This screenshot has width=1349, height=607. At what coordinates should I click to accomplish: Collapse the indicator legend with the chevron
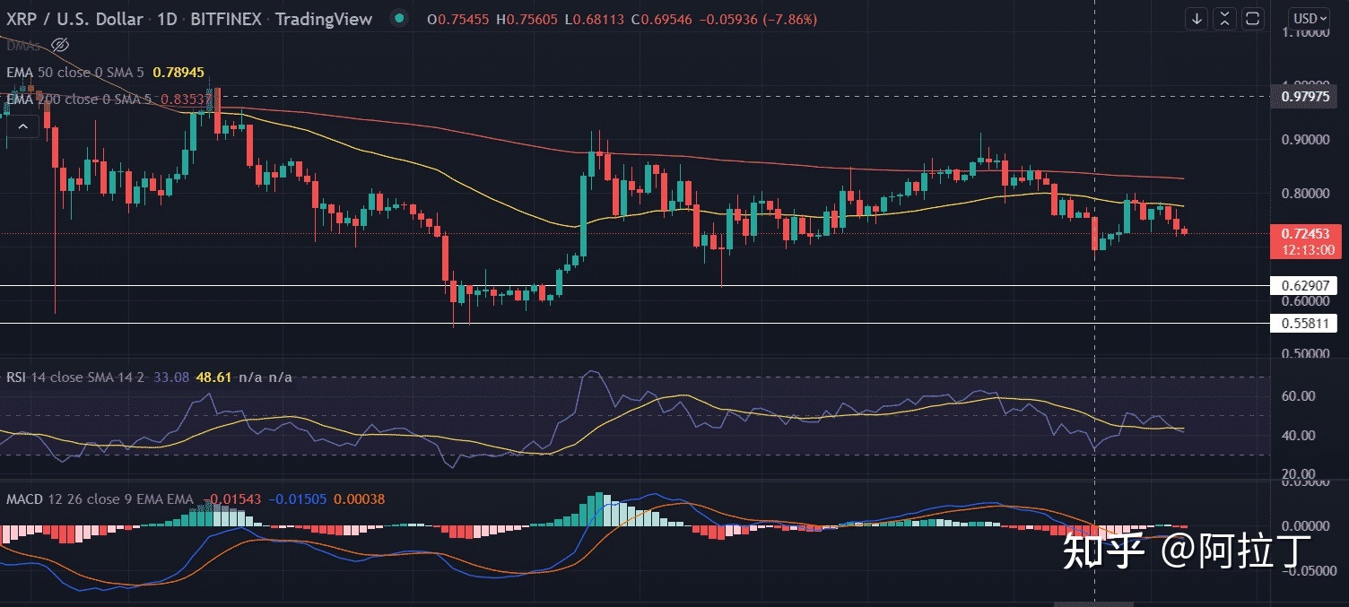pos(22,127)
